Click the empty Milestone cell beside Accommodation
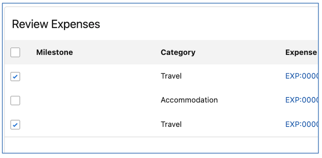 click(x=95, y=100)
